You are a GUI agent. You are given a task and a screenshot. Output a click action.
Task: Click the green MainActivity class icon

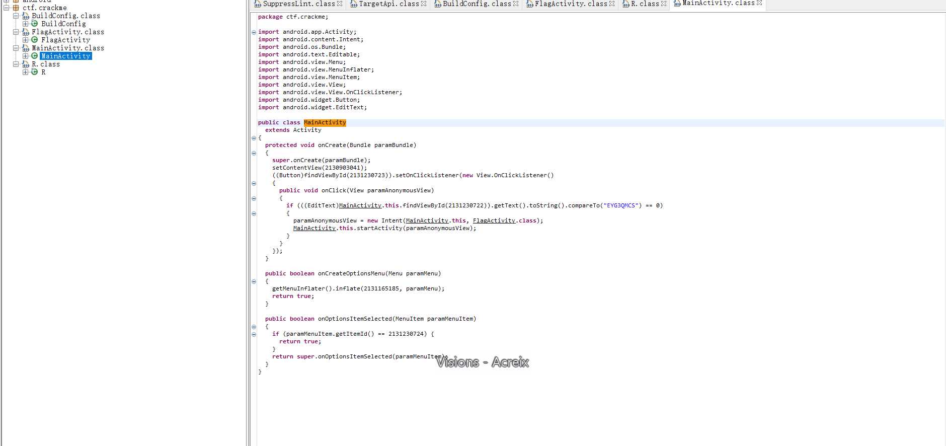point(35,56)
